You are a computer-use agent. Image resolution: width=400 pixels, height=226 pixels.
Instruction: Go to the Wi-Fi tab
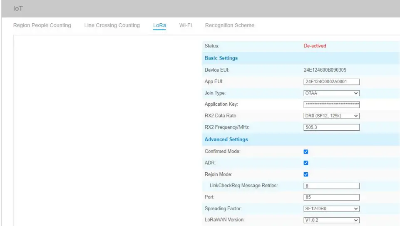click(185, 25)
